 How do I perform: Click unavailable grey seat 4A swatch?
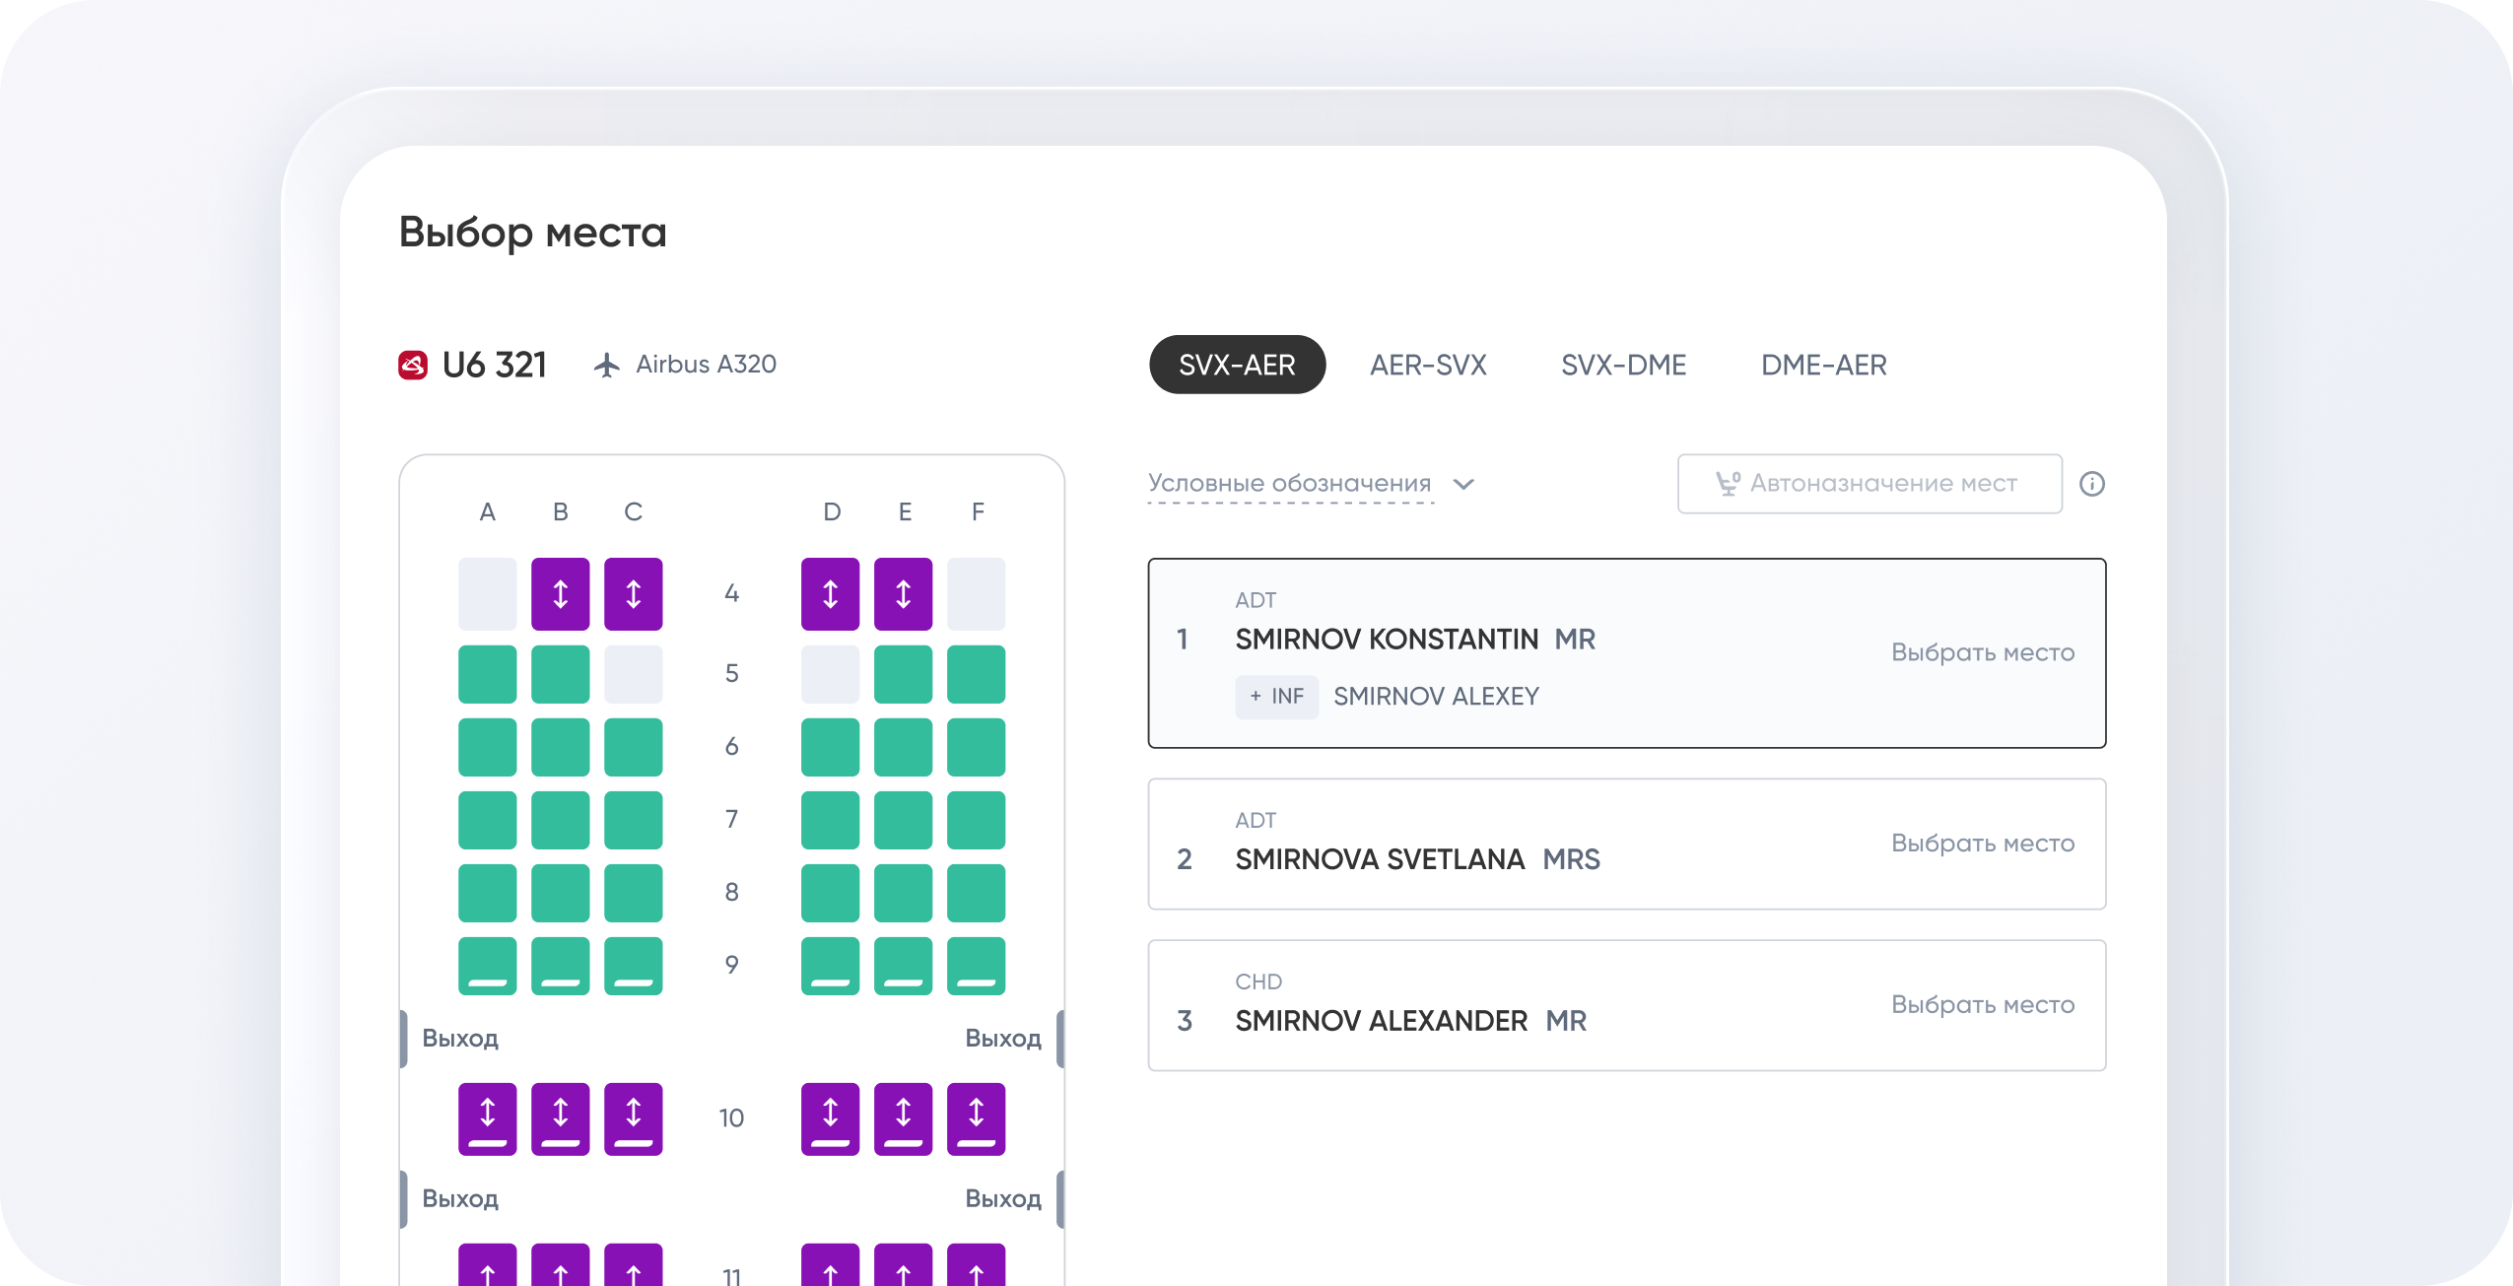tap(487, 594)
